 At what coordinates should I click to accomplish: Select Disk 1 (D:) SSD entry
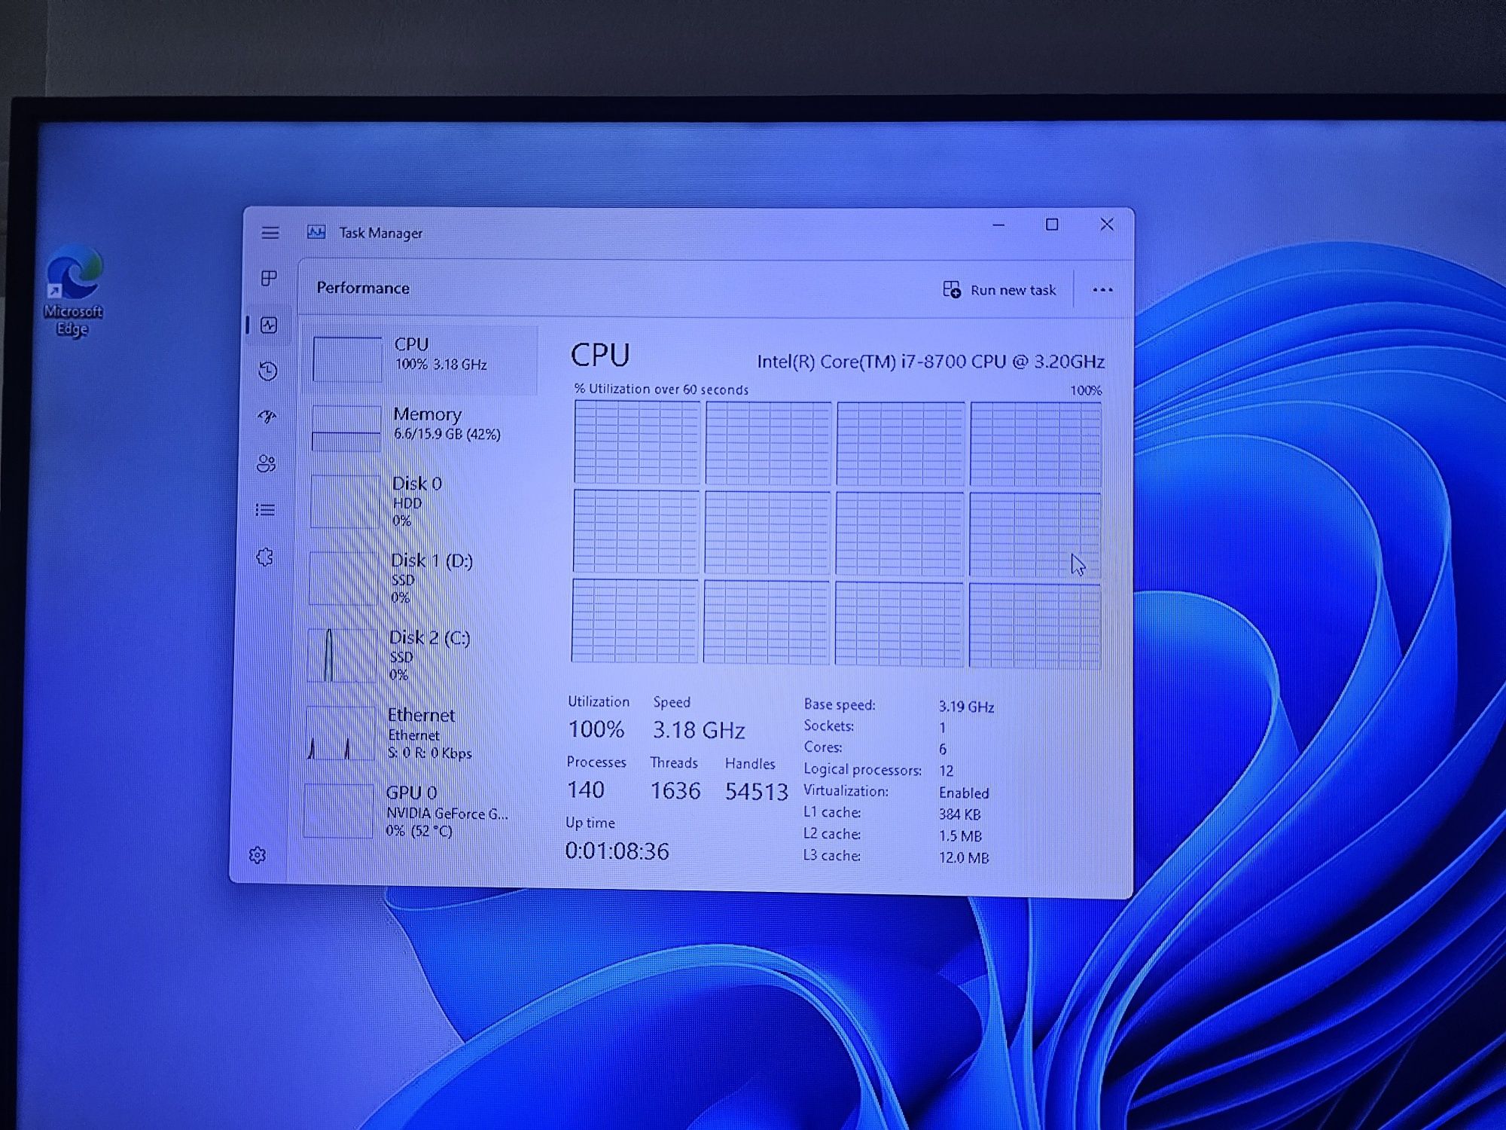[419, 578]
